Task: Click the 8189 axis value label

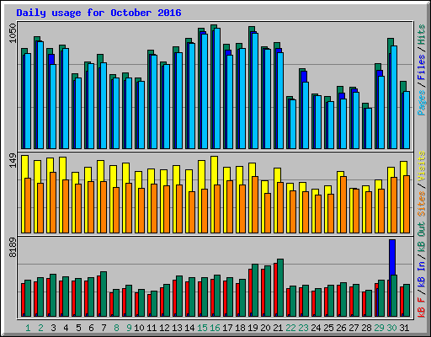Action: 13,248
